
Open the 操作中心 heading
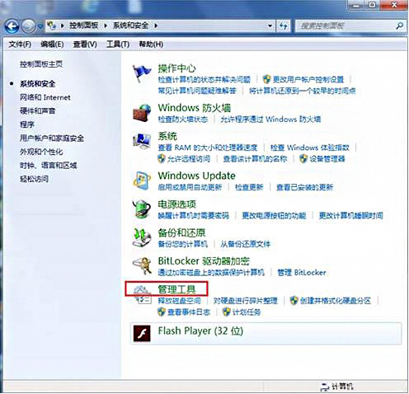click(x=176, y=68)
